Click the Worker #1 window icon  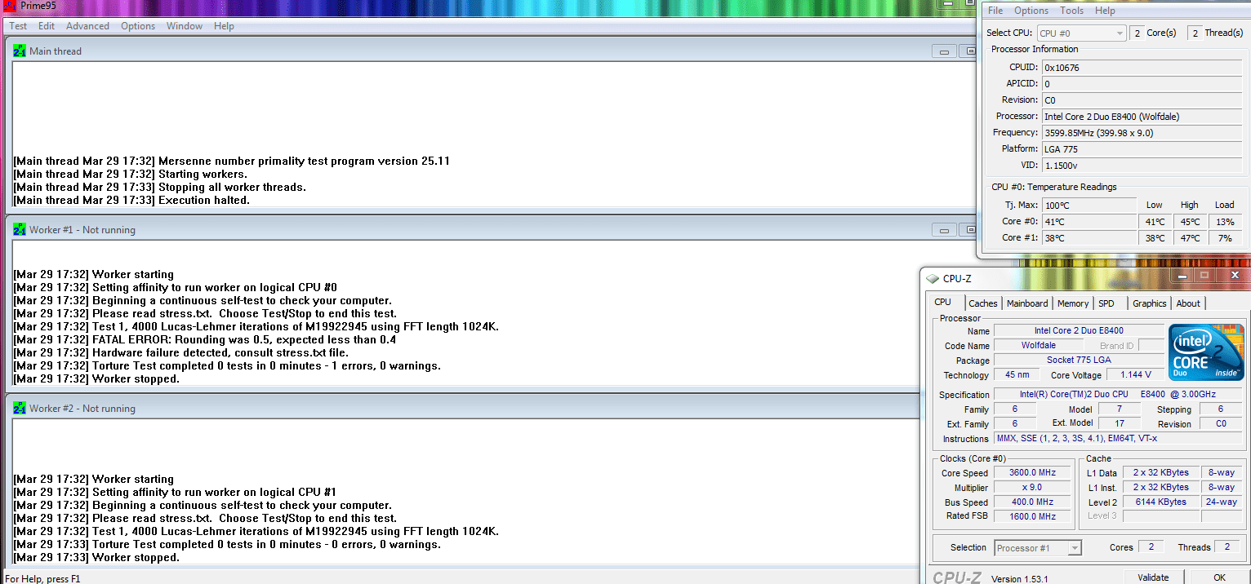coord(20,229)
